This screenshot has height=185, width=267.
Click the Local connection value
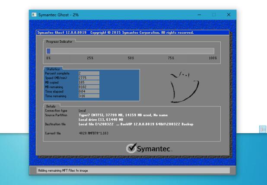click(82, 111)
